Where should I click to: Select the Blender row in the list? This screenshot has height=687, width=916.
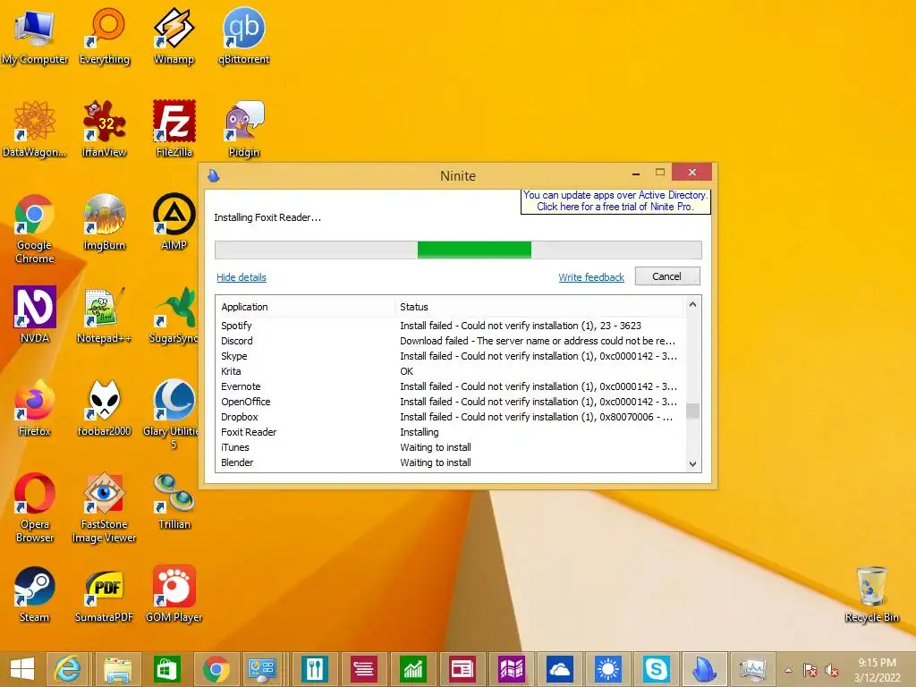pyautogui.click(x=451, y=462)
